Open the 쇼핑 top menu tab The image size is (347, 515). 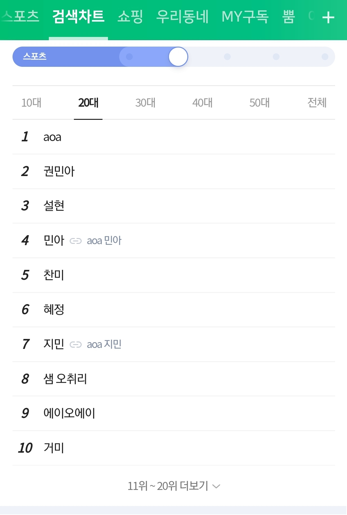tap(130, 17)
